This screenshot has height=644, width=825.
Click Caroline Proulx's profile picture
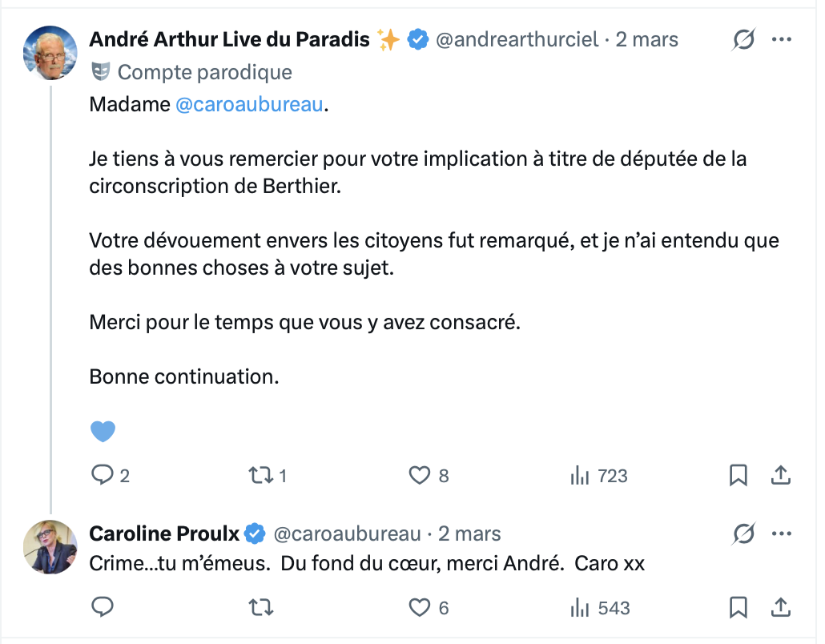50,547
